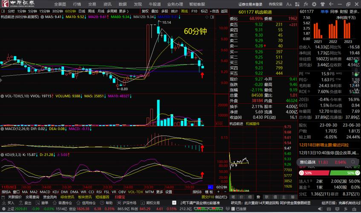Screen dimensions: 361x213
Task: Select the 分时 intraday view
Action: coord(11,11)
